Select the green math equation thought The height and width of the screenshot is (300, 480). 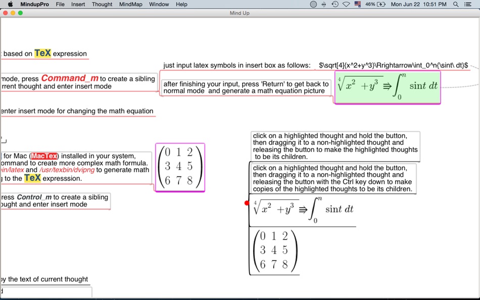(388, 87)
